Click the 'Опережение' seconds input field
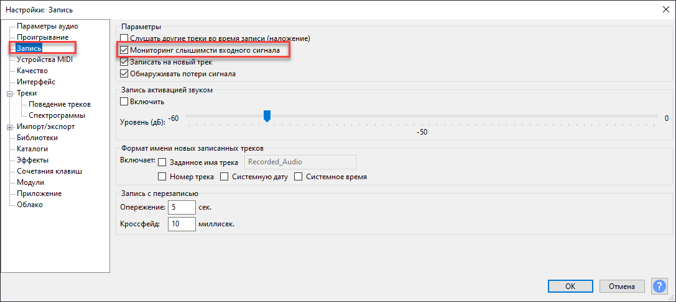Image resolution: width=676 pixels, height=302 pixels. point(182,207)
